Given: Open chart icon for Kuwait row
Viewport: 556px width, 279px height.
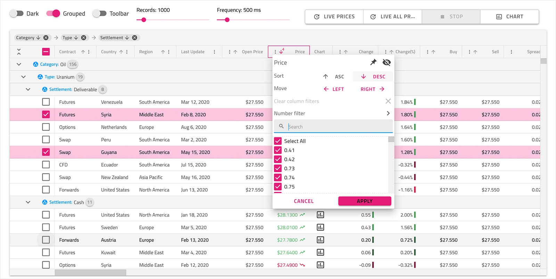Looking at the screenshot, I should tap(320, 252).
